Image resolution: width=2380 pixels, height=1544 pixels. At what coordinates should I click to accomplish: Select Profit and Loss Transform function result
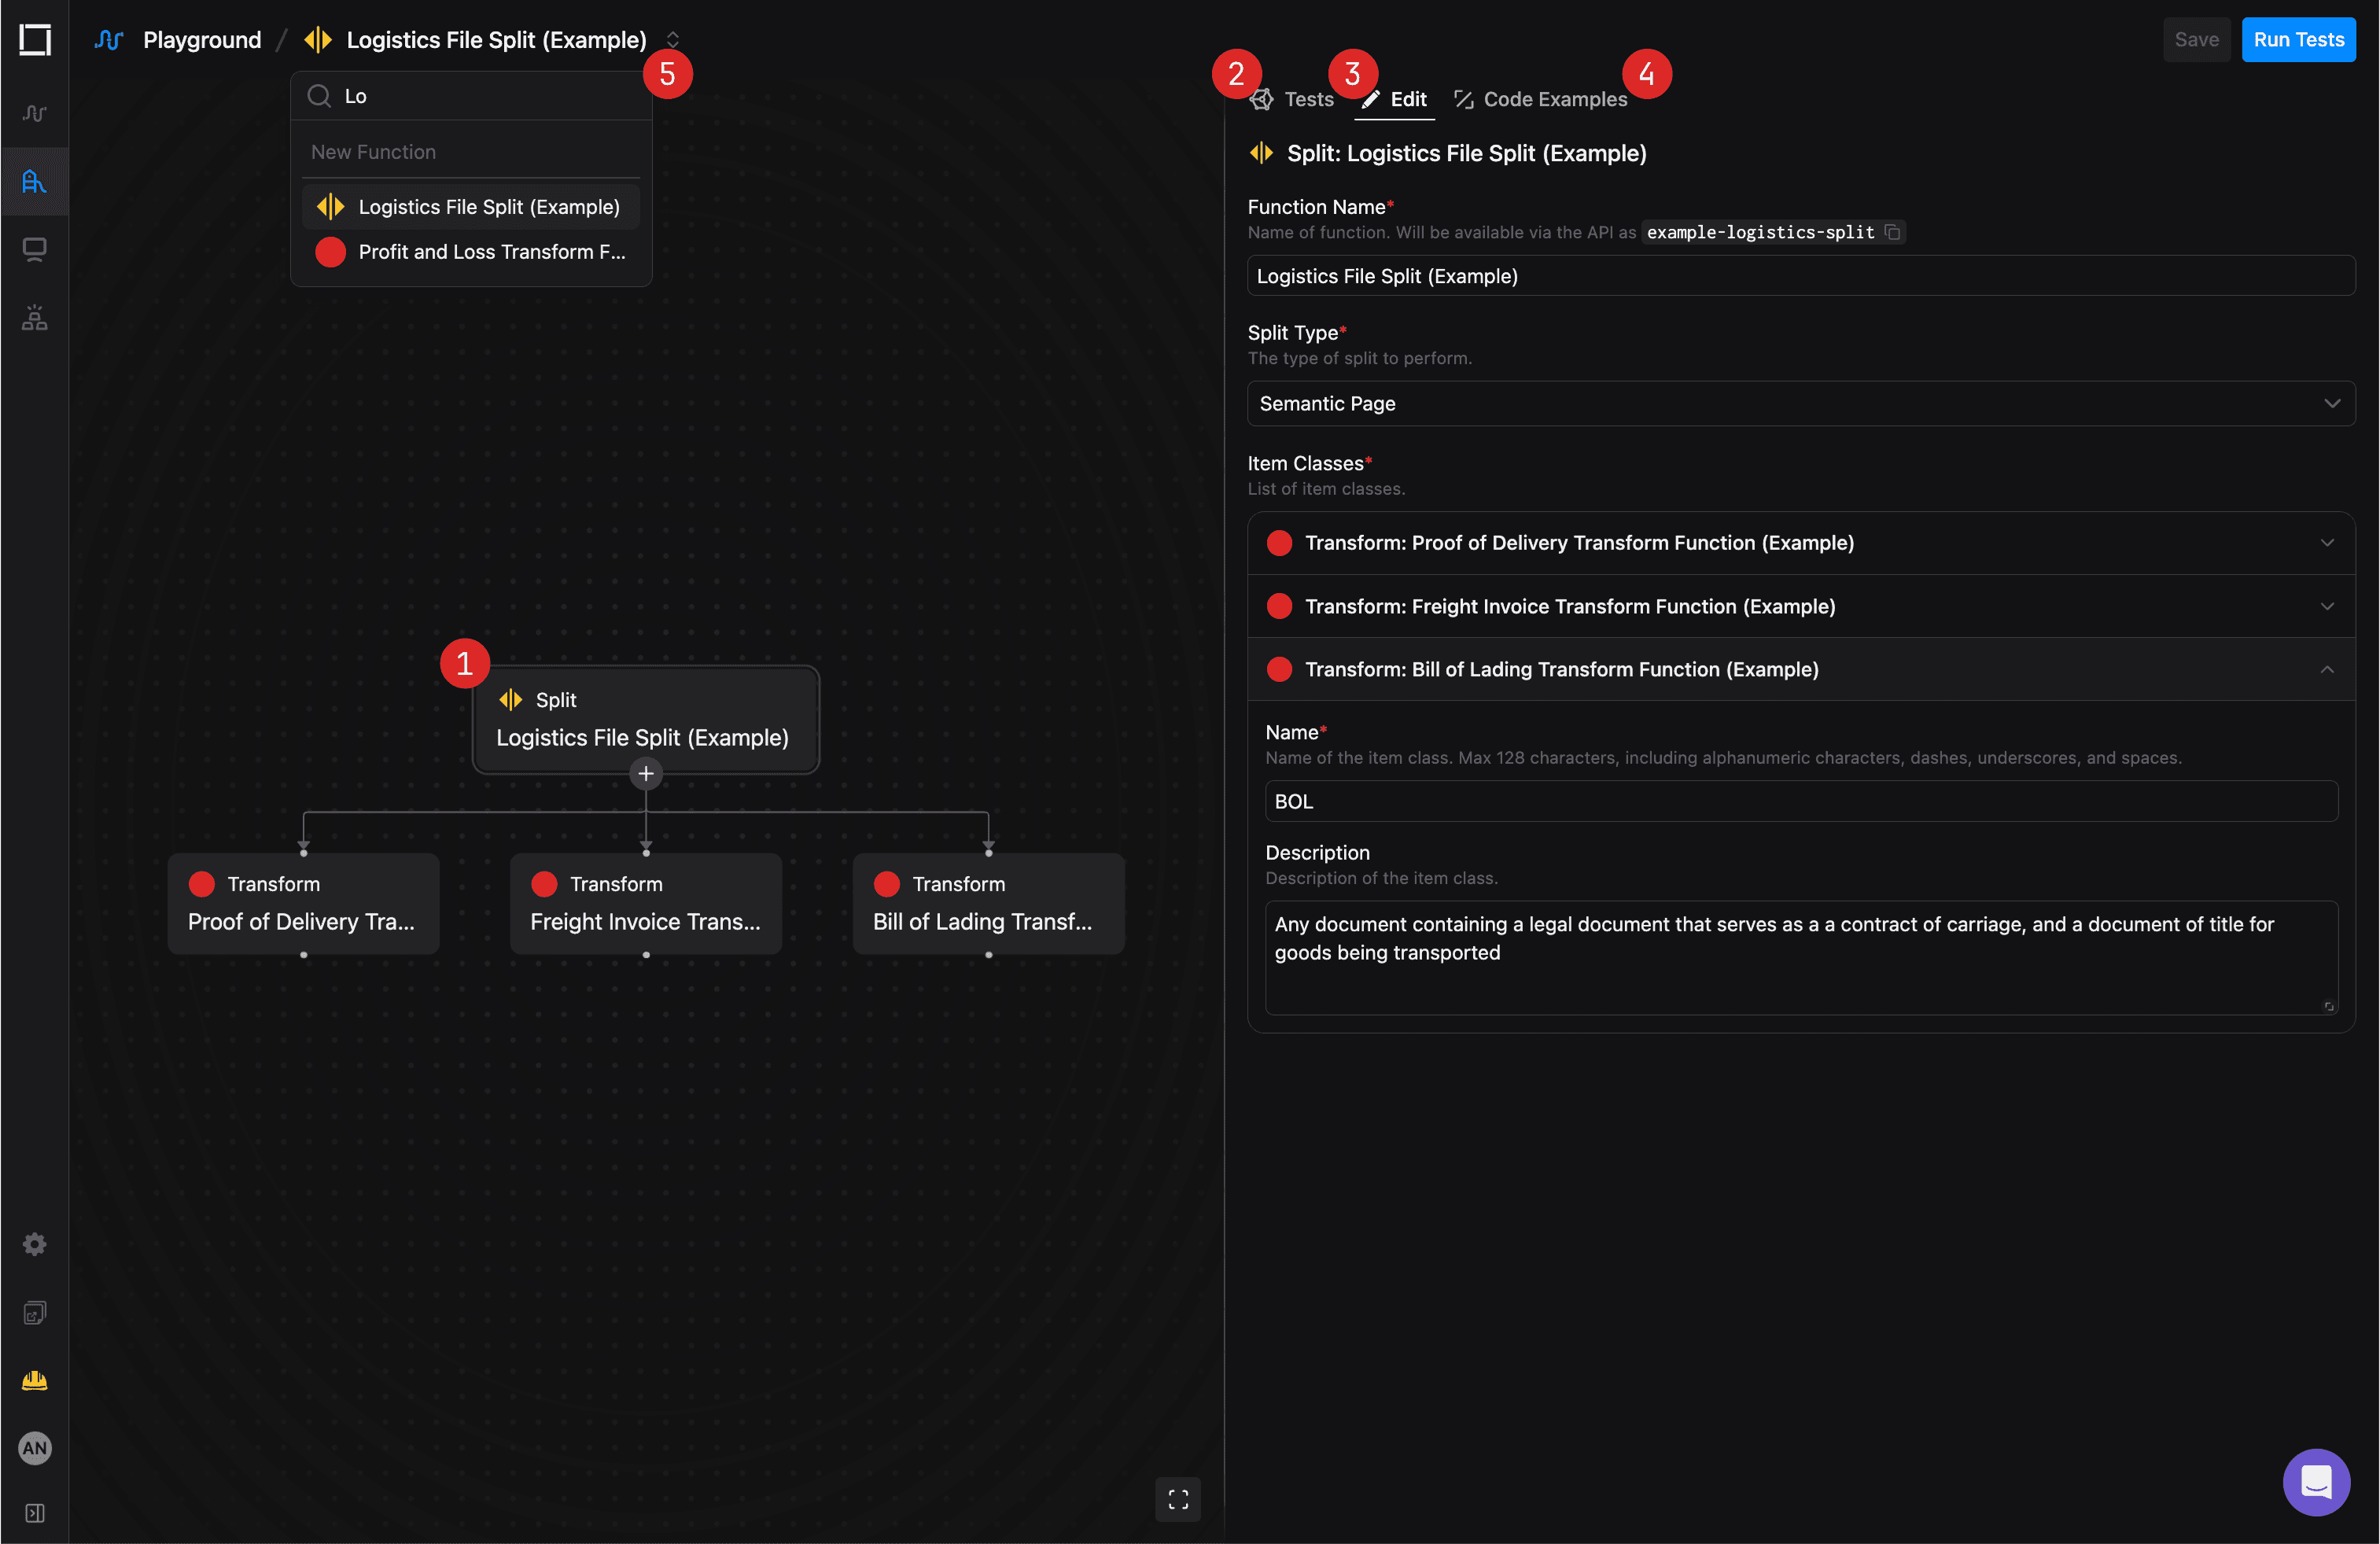[471, 252]
